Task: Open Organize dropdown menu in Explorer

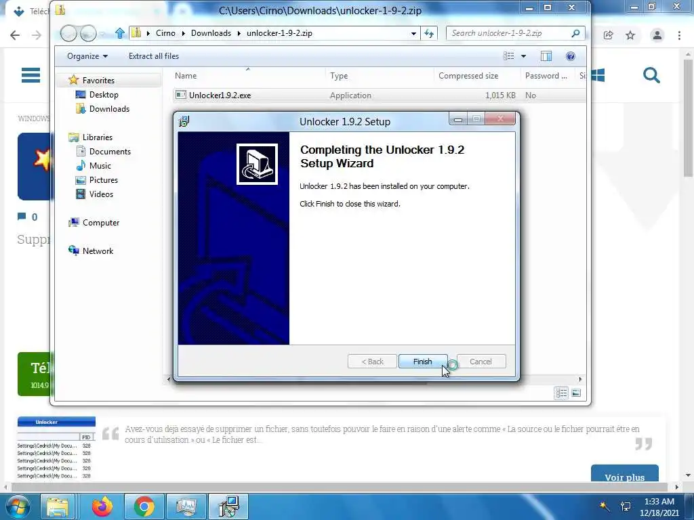Action: pyautogui.click(x=87, y=56)
